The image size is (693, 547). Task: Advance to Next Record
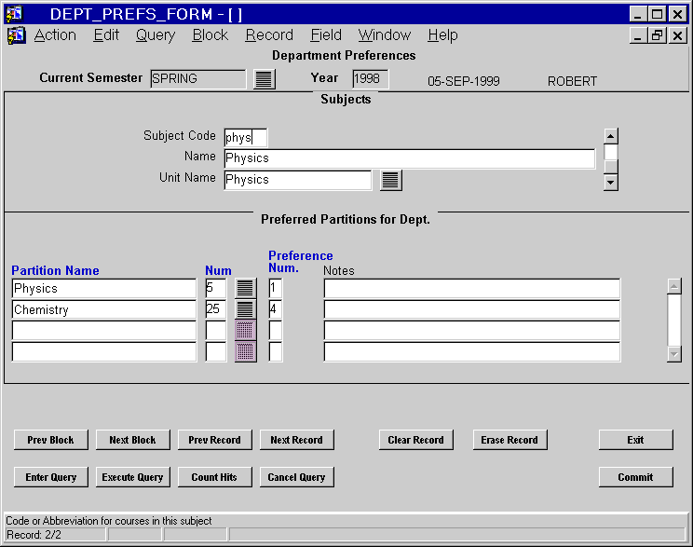(x=296, y=440)
